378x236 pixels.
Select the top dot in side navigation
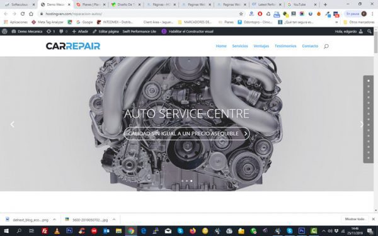coord(369,81)
